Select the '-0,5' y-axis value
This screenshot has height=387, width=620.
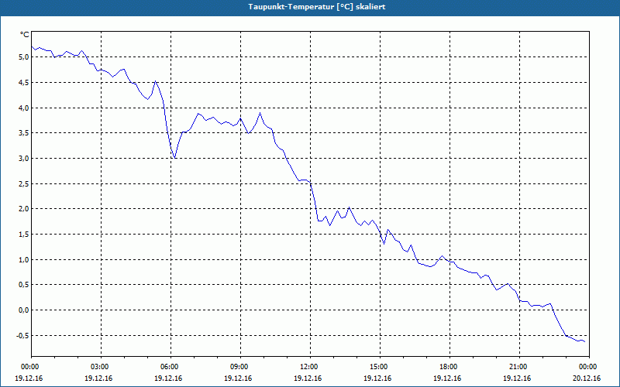[x=22, y=335]
